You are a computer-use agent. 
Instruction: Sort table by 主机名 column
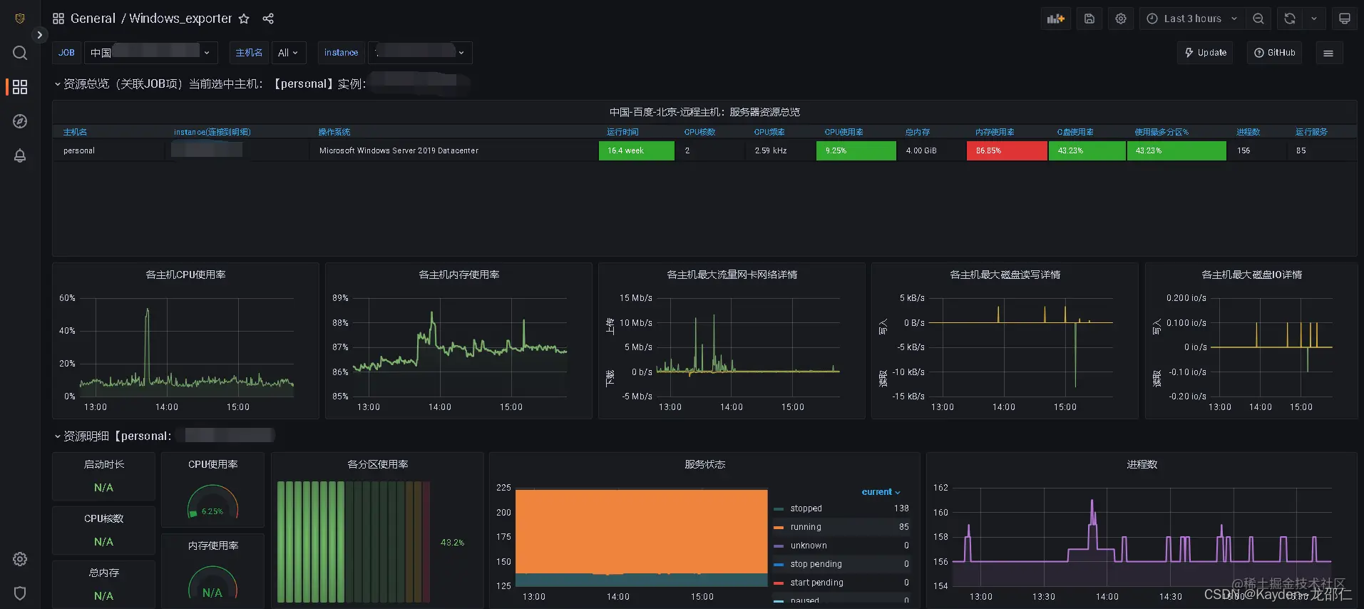tap(75, 132)
